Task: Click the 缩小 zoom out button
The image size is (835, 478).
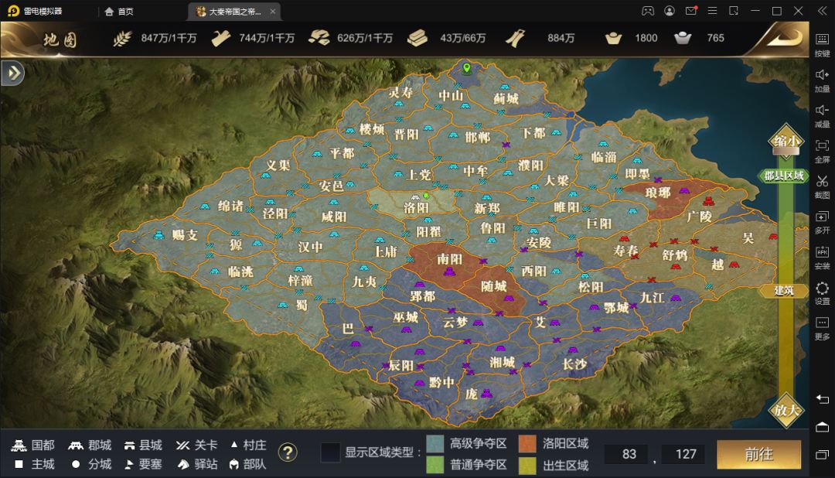Action: 786,141
